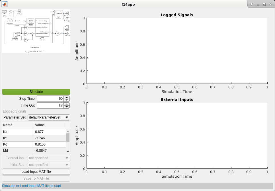Decrease Stop Time with down arrow
The width and height of the screenshot is (275, 191).
(67, 100)
